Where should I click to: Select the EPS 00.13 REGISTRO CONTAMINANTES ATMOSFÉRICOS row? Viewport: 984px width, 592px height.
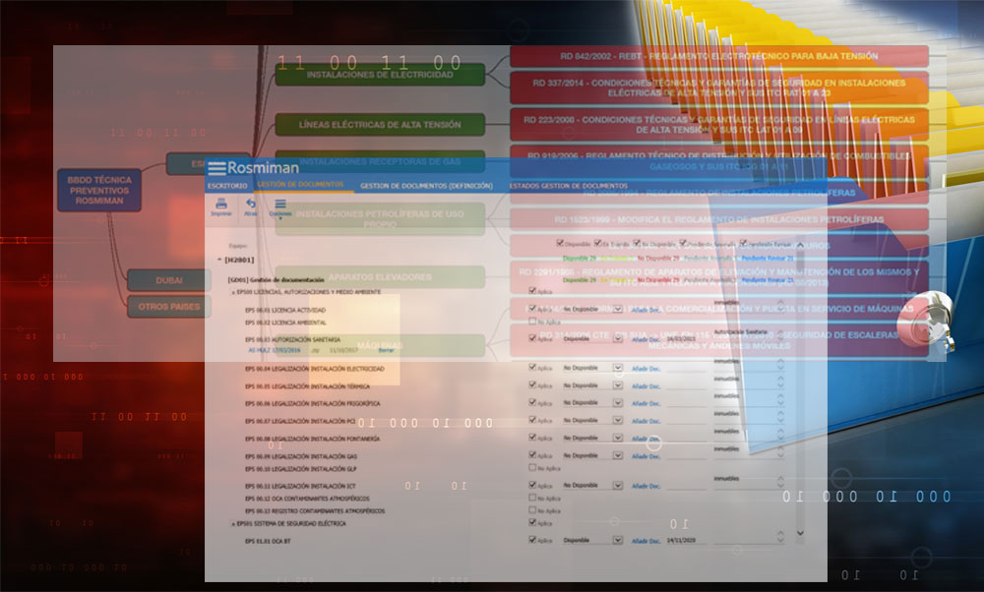point(315,511)
